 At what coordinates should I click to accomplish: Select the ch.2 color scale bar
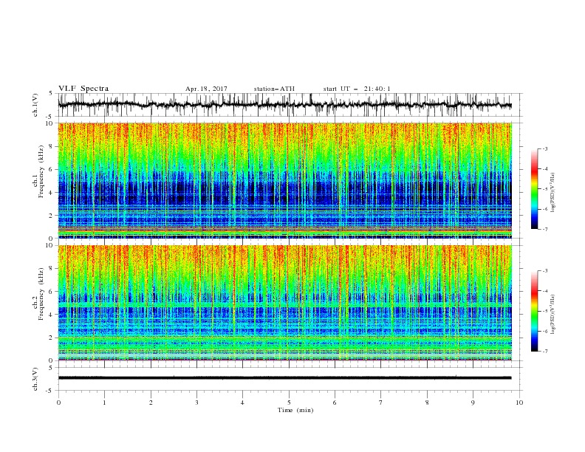[534, 311]
